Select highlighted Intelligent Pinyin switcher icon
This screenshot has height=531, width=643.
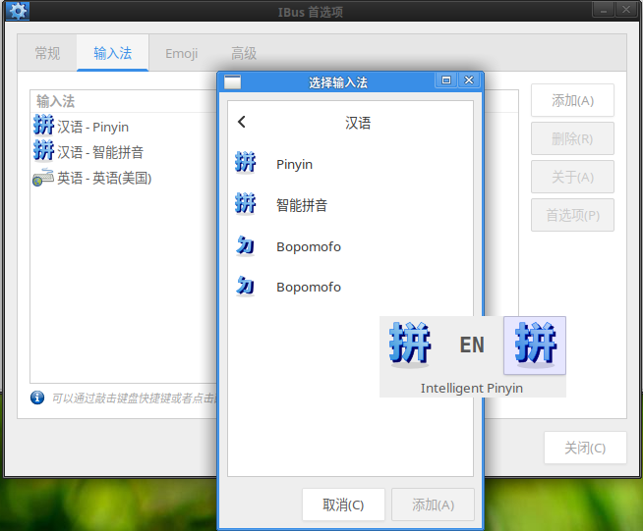pyautogui.click(x=535, y=345)
